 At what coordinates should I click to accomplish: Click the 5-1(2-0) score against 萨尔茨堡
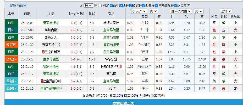(x=76, y=59)
